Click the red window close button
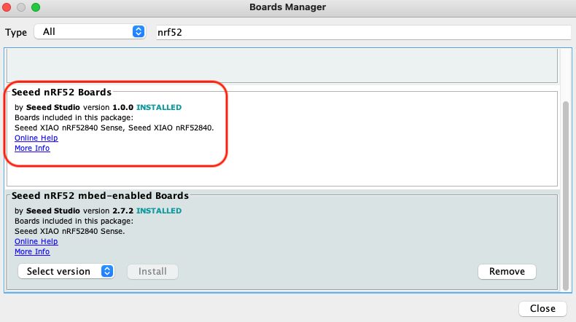This screenshot has width=576, height=322. tap(7, 7)
